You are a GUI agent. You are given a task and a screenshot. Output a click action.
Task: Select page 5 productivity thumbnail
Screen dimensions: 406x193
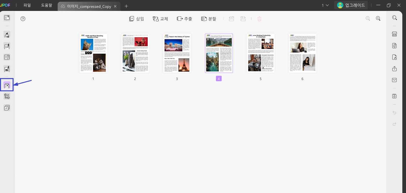261,53
